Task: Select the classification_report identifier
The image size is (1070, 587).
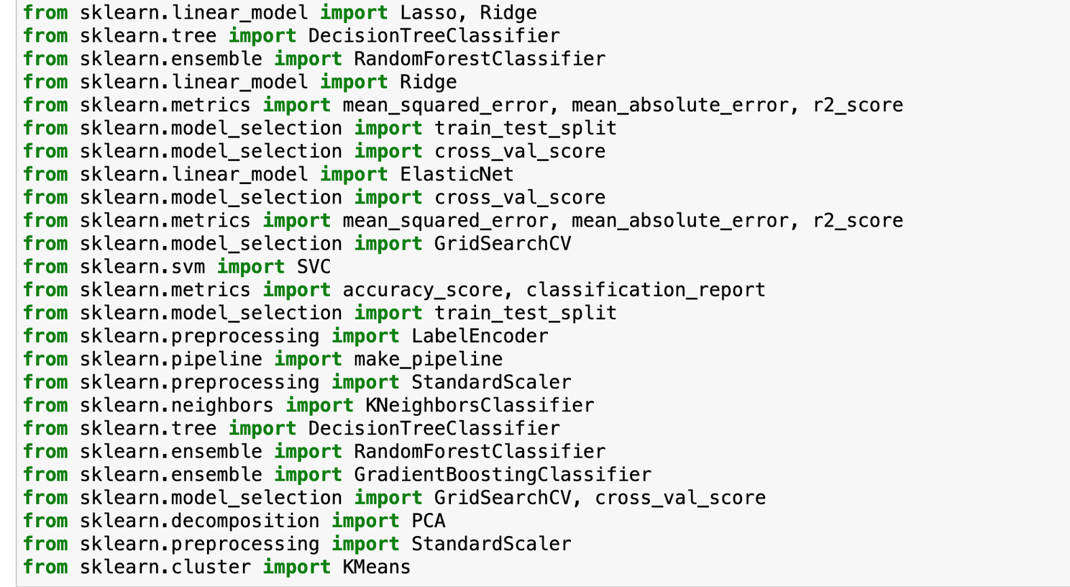Action: click(645, 290)
